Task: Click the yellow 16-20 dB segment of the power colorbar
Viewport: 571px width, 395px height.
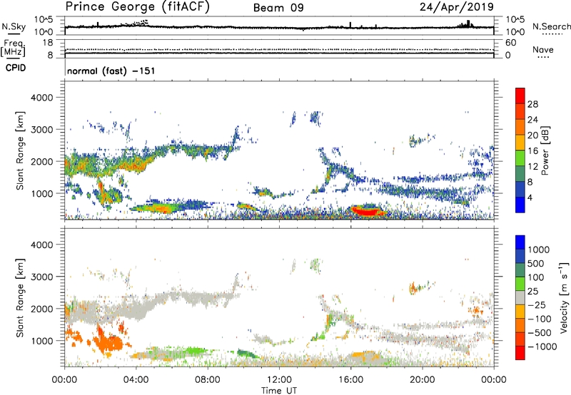Action: click(520, 143)
